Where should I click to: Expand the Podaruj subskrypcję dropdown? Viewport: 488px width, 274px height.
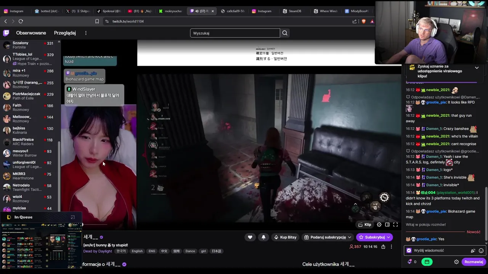click(x=327, y=237)
